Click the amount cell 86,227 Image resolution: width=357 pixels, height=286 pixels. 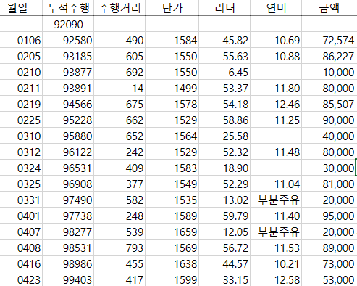pyautogui.click(x=329, y=56)
